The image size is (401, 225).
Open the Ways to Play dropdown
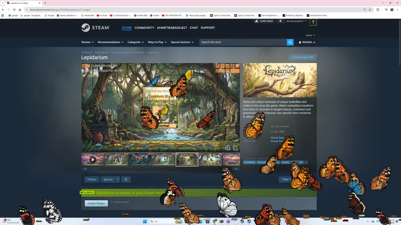[157, 42]
